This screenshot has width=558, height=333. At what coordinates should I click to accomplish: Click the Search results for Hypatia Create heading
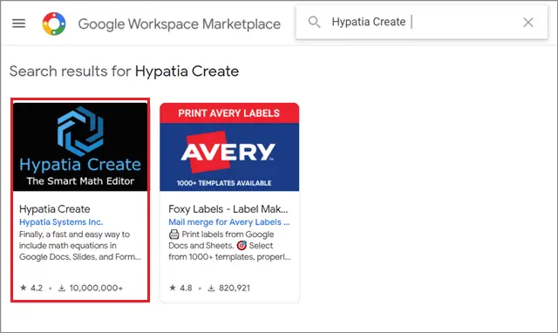tap(124, 71)
